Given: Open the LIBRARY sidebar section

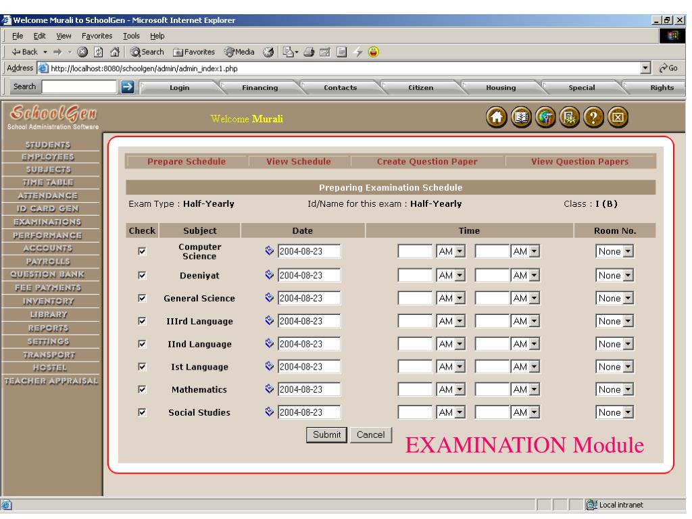Looking at the screenshot, I should tap(49, 314).
